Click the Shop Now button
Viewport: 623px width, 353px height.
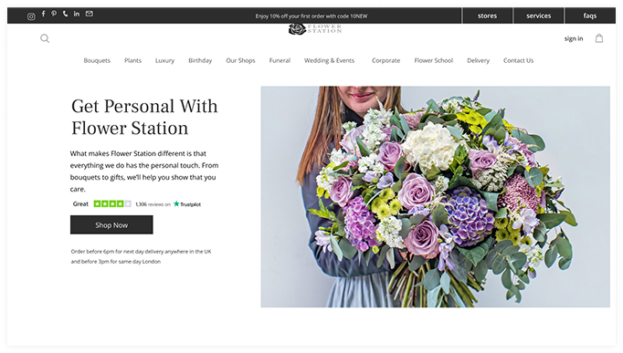(111, 225)
